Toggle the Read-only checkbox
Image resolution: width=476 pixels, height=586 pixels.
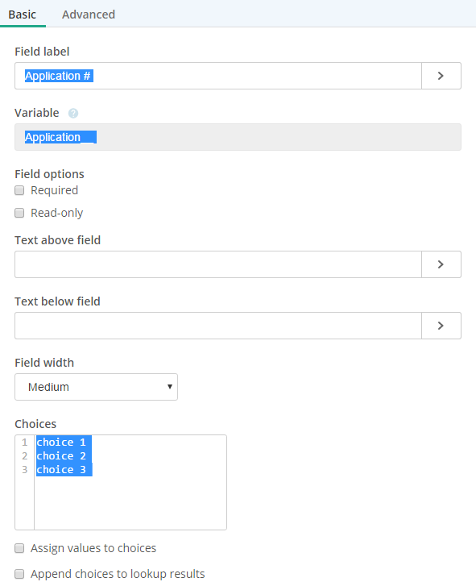coord(19,213)
